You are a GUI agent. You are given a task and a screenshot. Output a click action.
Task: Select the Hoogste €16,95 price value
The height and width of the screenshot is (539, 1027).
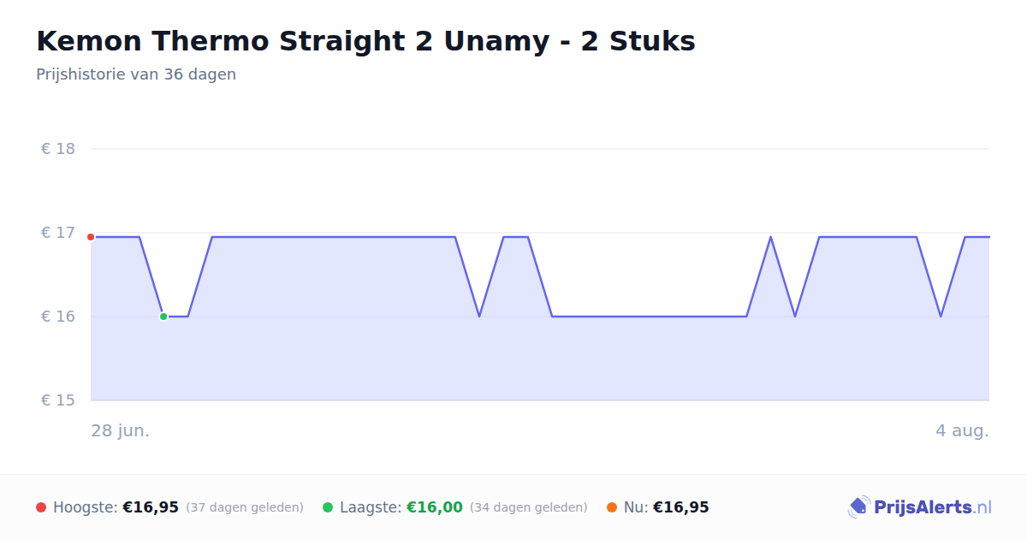pos(151,507)
